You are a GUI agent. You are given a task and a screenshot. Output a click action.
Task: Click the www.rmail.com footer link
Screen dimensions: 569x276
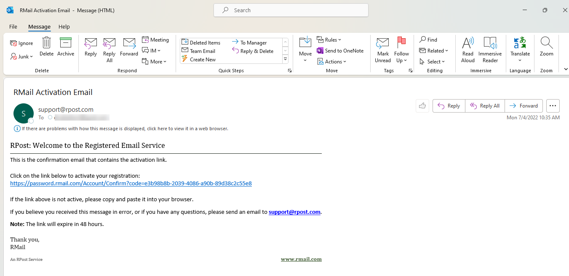pos(301,259)
